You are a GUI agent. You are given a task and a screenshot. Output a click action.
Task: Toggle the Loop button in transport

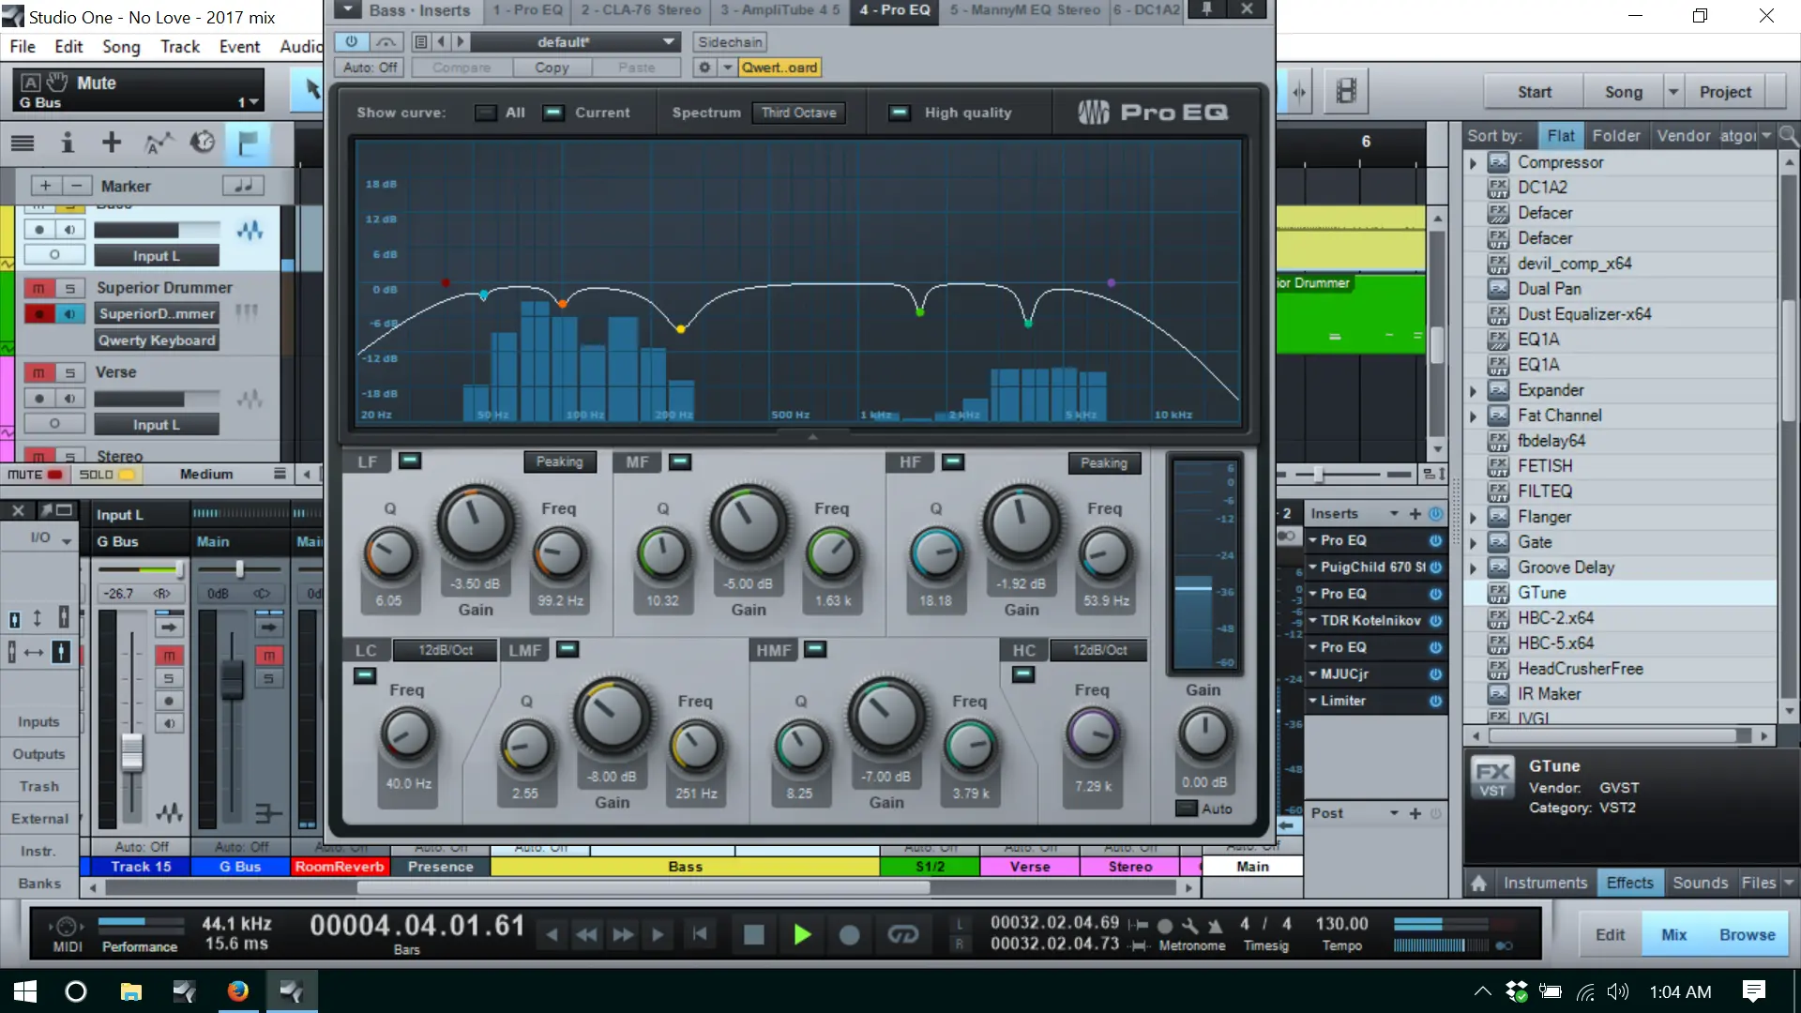[902, 934]
